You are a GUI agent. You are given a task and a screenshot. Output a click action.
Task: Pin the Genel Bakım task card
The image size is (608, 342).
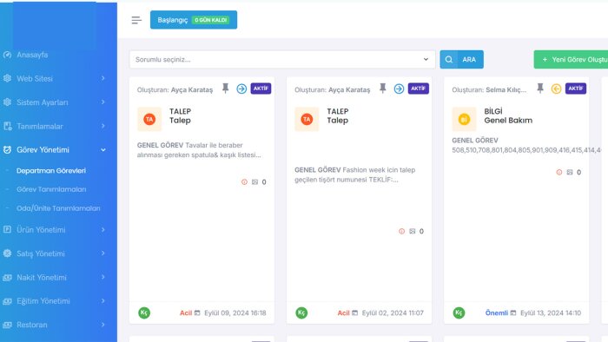click(x=540, y=89)
